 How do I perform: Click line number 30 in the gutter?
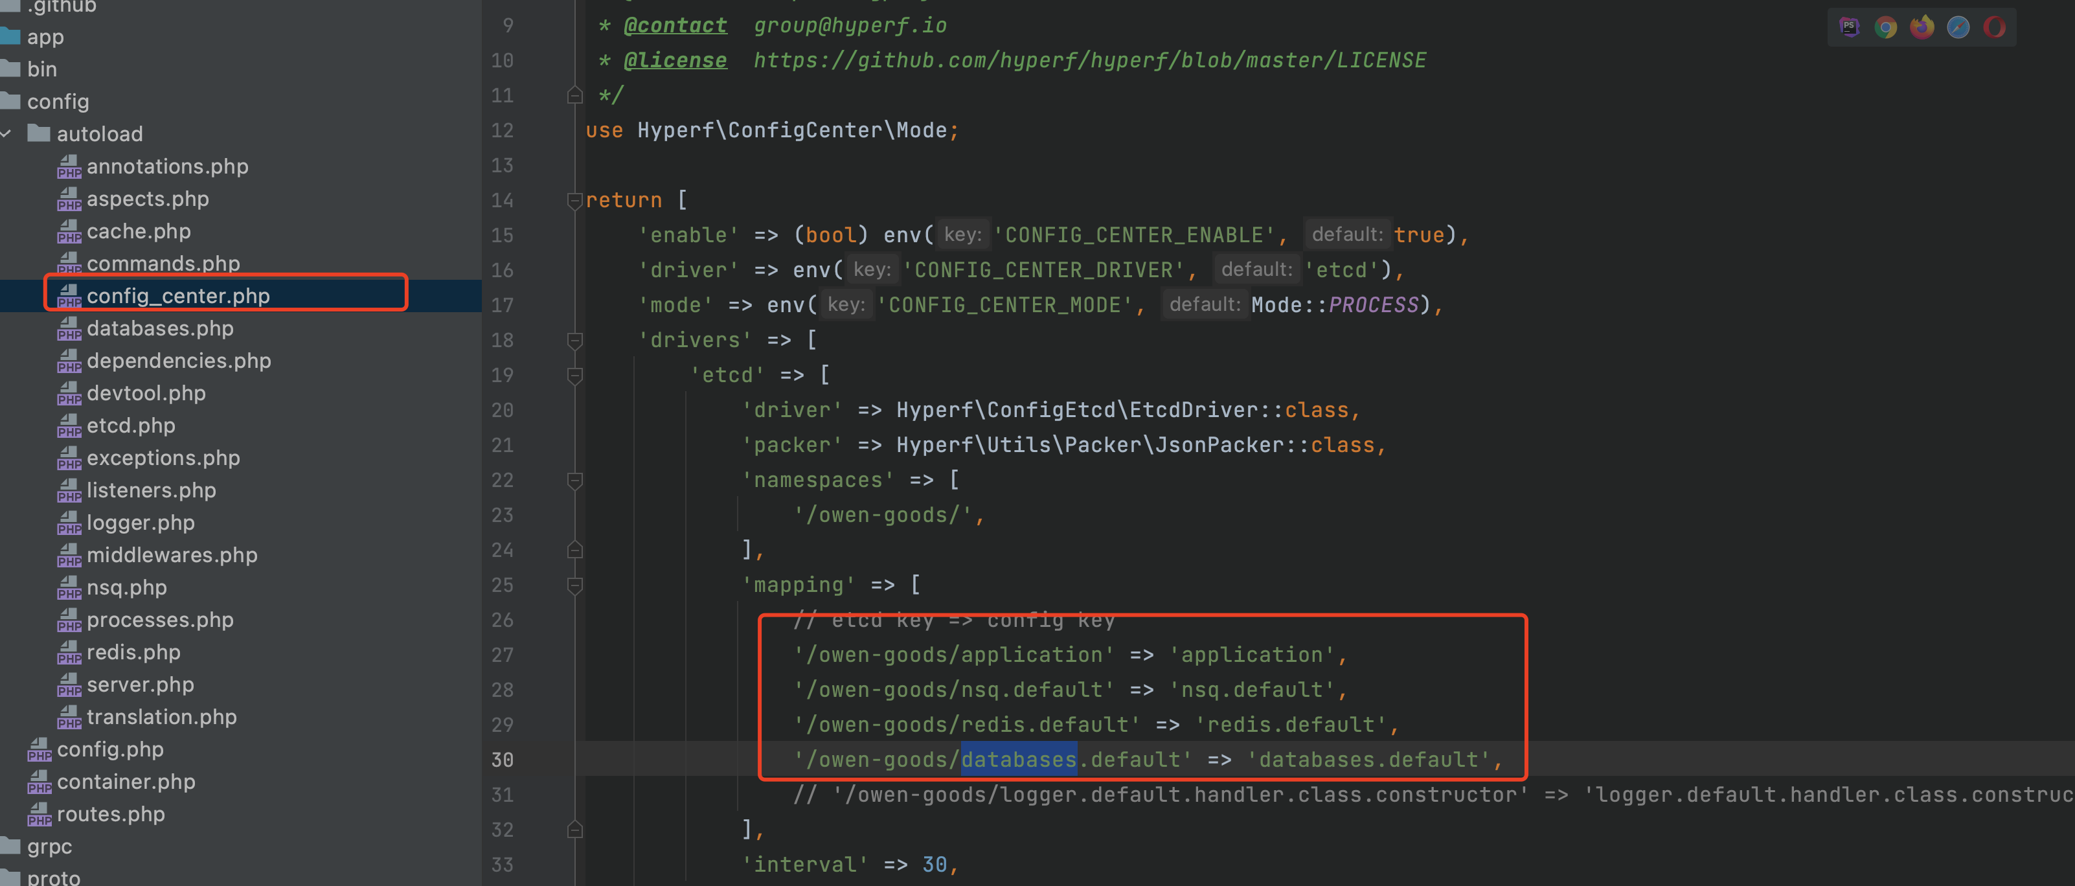pyautogui.click(x=503, y=760)
